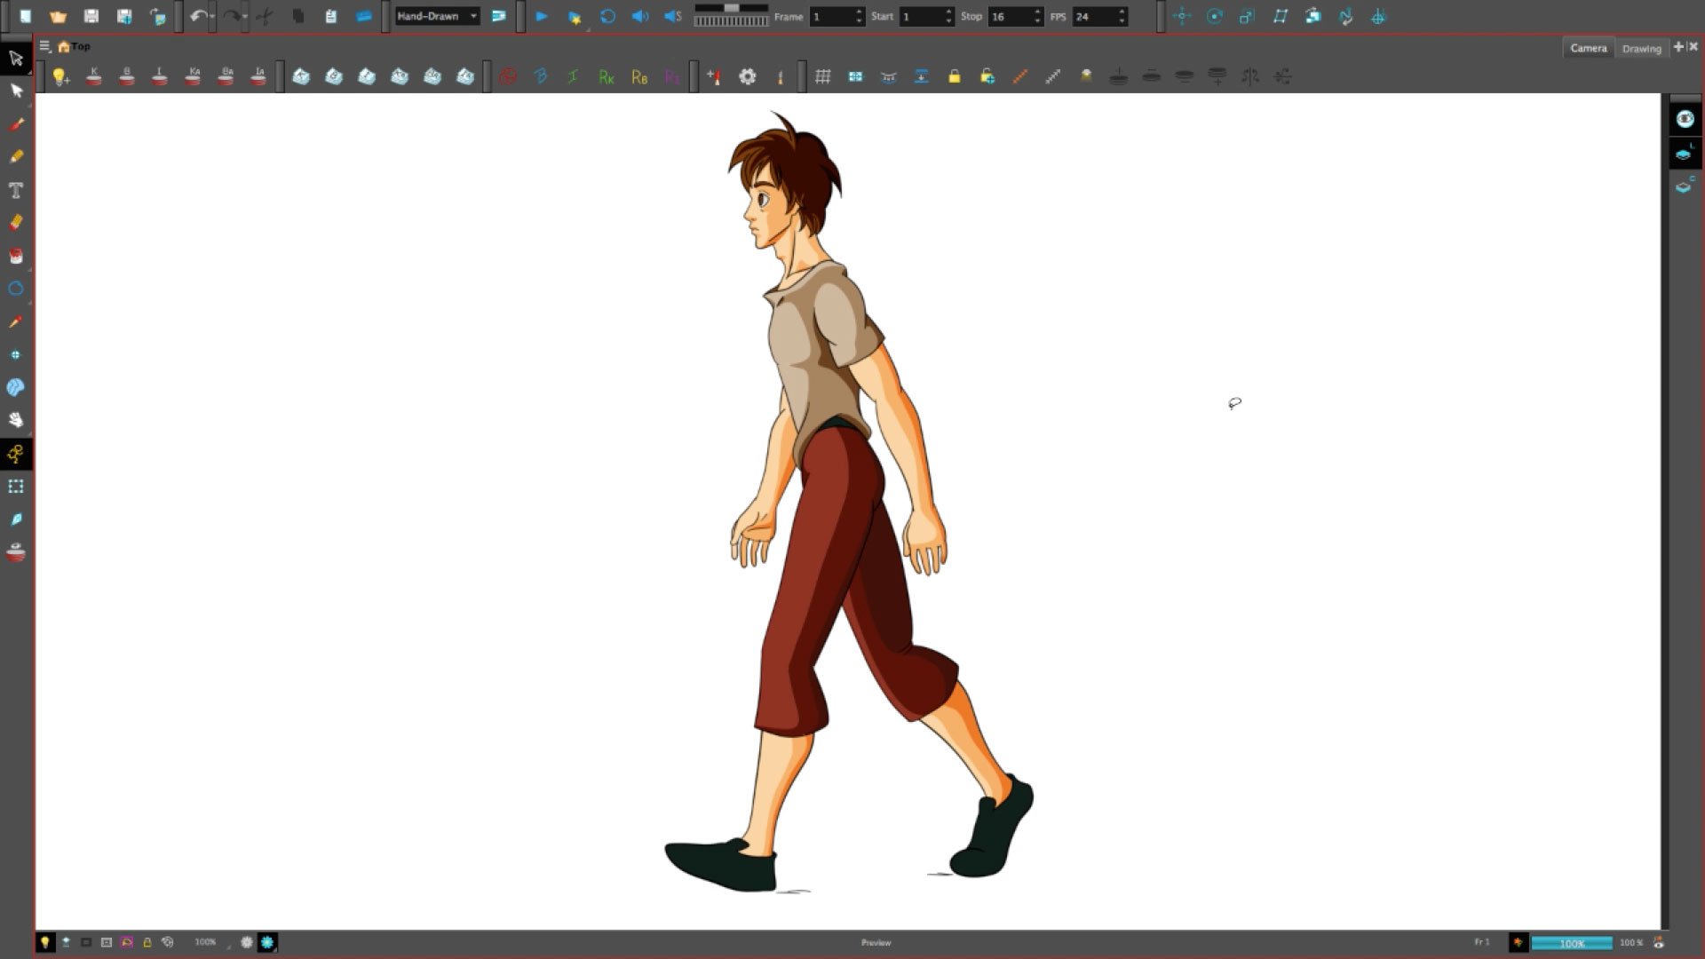The width and height of the screenshot is (1705, 959).
Task: Select the Text tool
Action: click(x=16, y=190)
